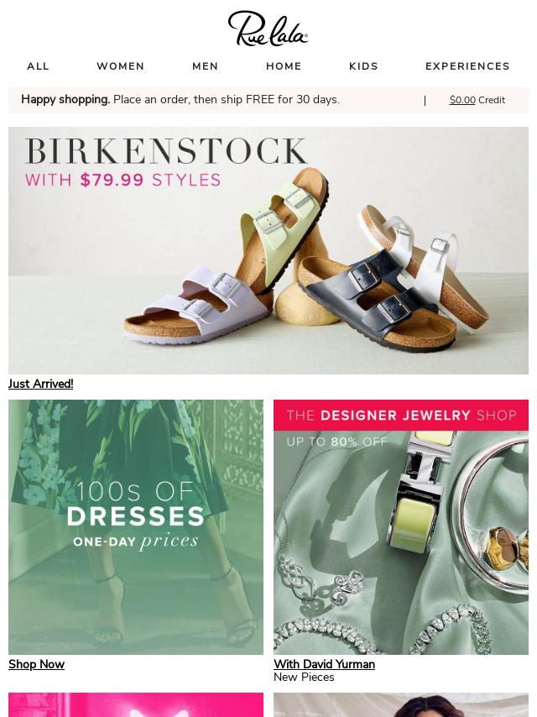Click the With David Yurman link

(324, 664)
